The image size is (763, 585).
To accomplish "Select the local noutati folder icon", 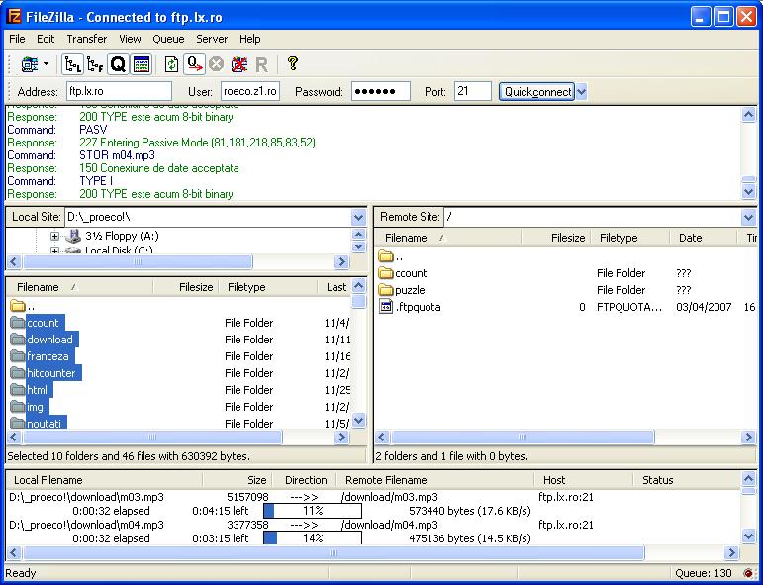I will coord(18,423).
